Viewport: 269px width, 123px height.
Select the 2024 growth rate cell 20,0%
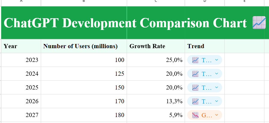(156, 74)
